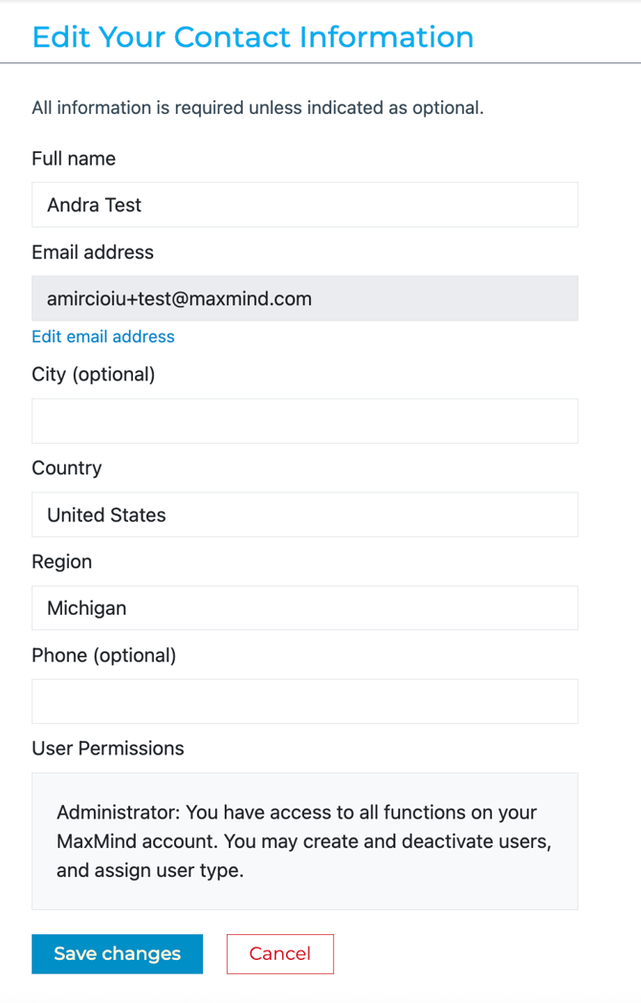Click into the Phone (optional) field
641x1003 pixels.
[x=304, y=701]
